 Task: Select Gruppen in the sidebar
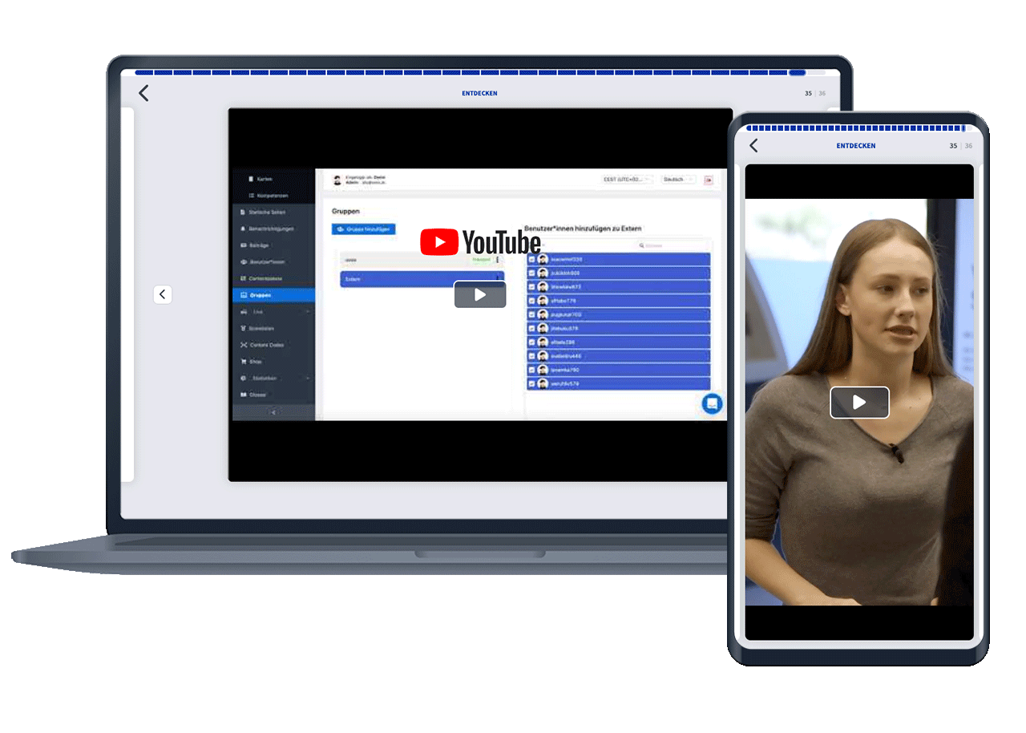(x=273, y=295)
